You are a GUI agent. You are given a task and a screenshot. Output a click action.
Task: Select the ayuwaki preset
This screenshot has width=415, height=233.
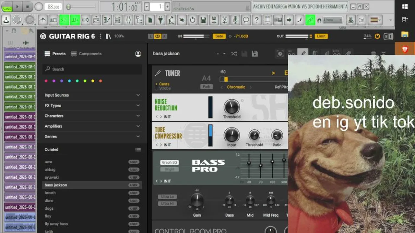point(92,177)
